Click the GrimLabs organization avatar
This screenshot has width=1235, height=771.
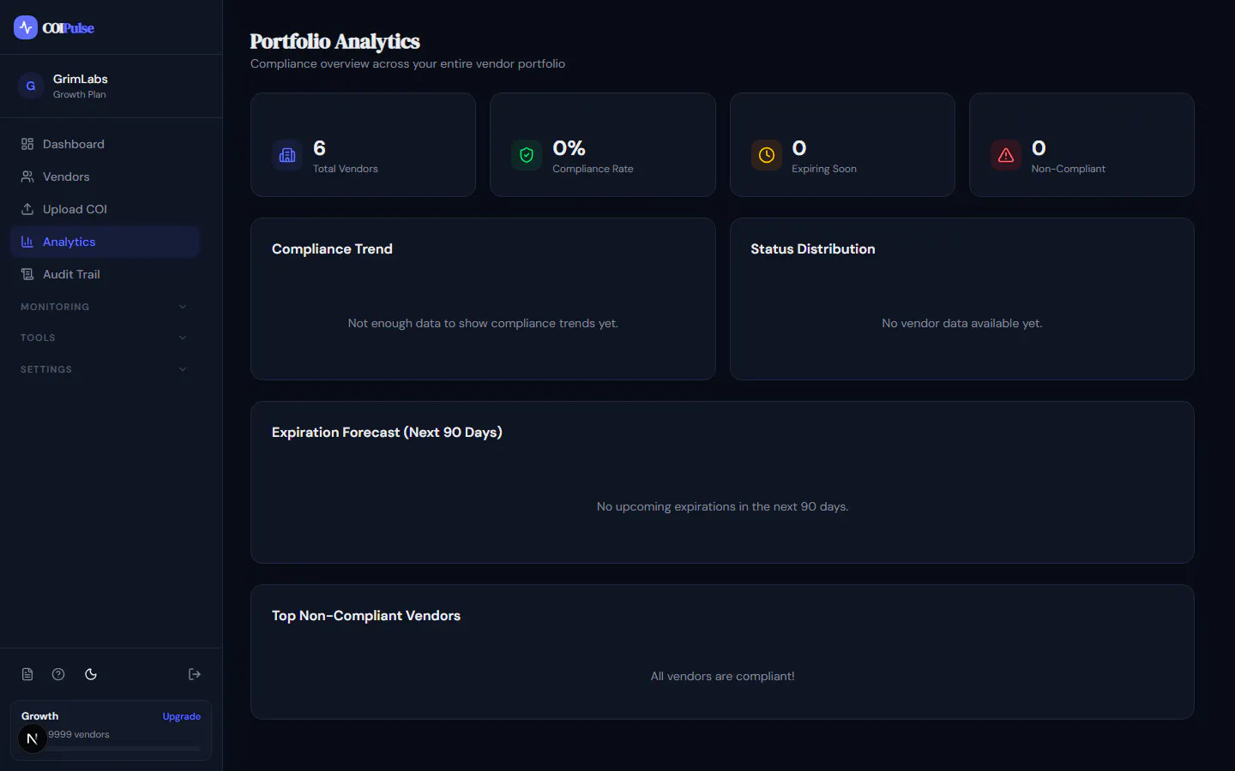(31, 86)
